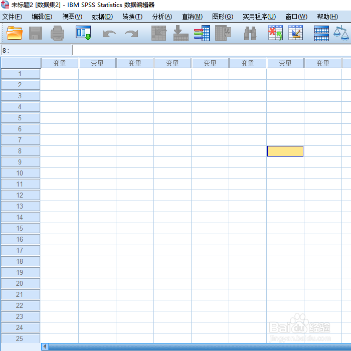The image size is (351, 351).
Task: Click the horizontal scrollbar left arrow
Action: click(45, 347)
